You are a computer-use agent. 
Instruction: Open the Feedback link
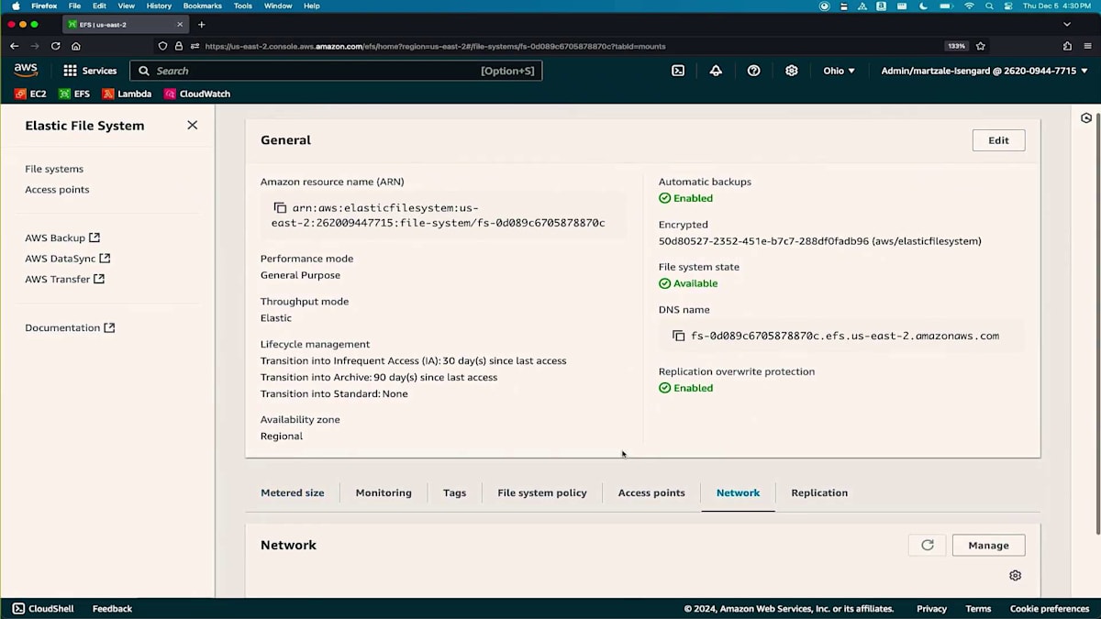(x=112, y=608)
